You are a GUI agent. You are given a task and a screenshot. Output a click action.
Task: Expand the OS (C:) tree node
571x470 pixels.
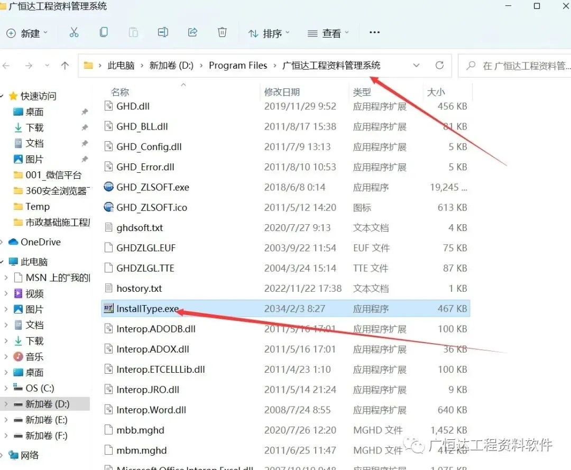(x=6, y=388)
